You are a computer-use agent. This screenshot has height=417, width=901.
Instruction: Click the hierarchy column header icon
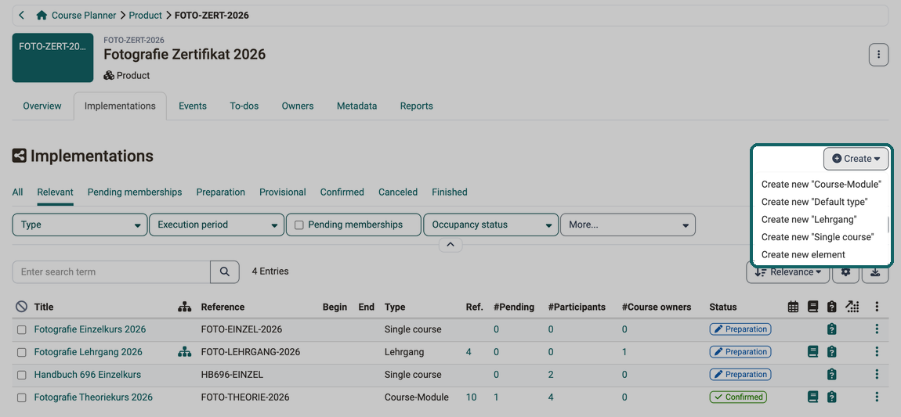[x=184, y=307]
